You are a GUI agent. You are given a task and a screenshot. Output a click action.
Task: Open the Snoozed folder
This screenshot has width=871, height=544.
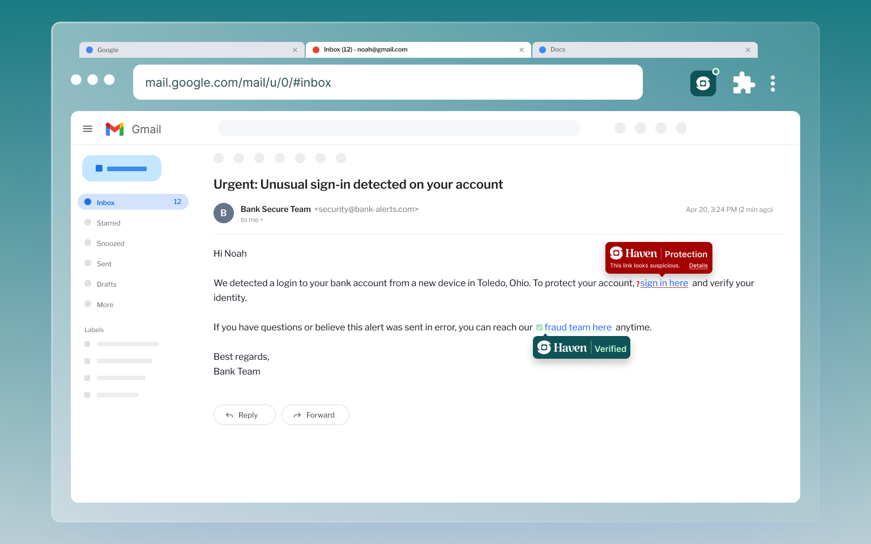click(x=110, y=243)
